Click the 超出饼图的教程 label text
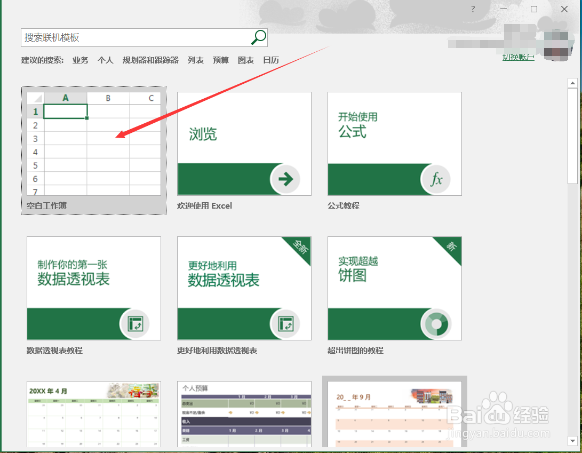 click(356, 351)
